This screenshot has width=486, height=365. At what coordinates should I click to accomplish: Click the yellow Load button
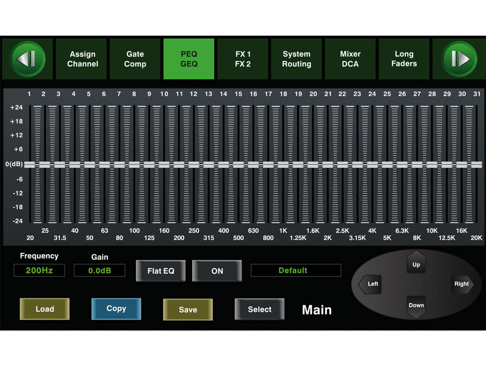[x=45, y=309]
